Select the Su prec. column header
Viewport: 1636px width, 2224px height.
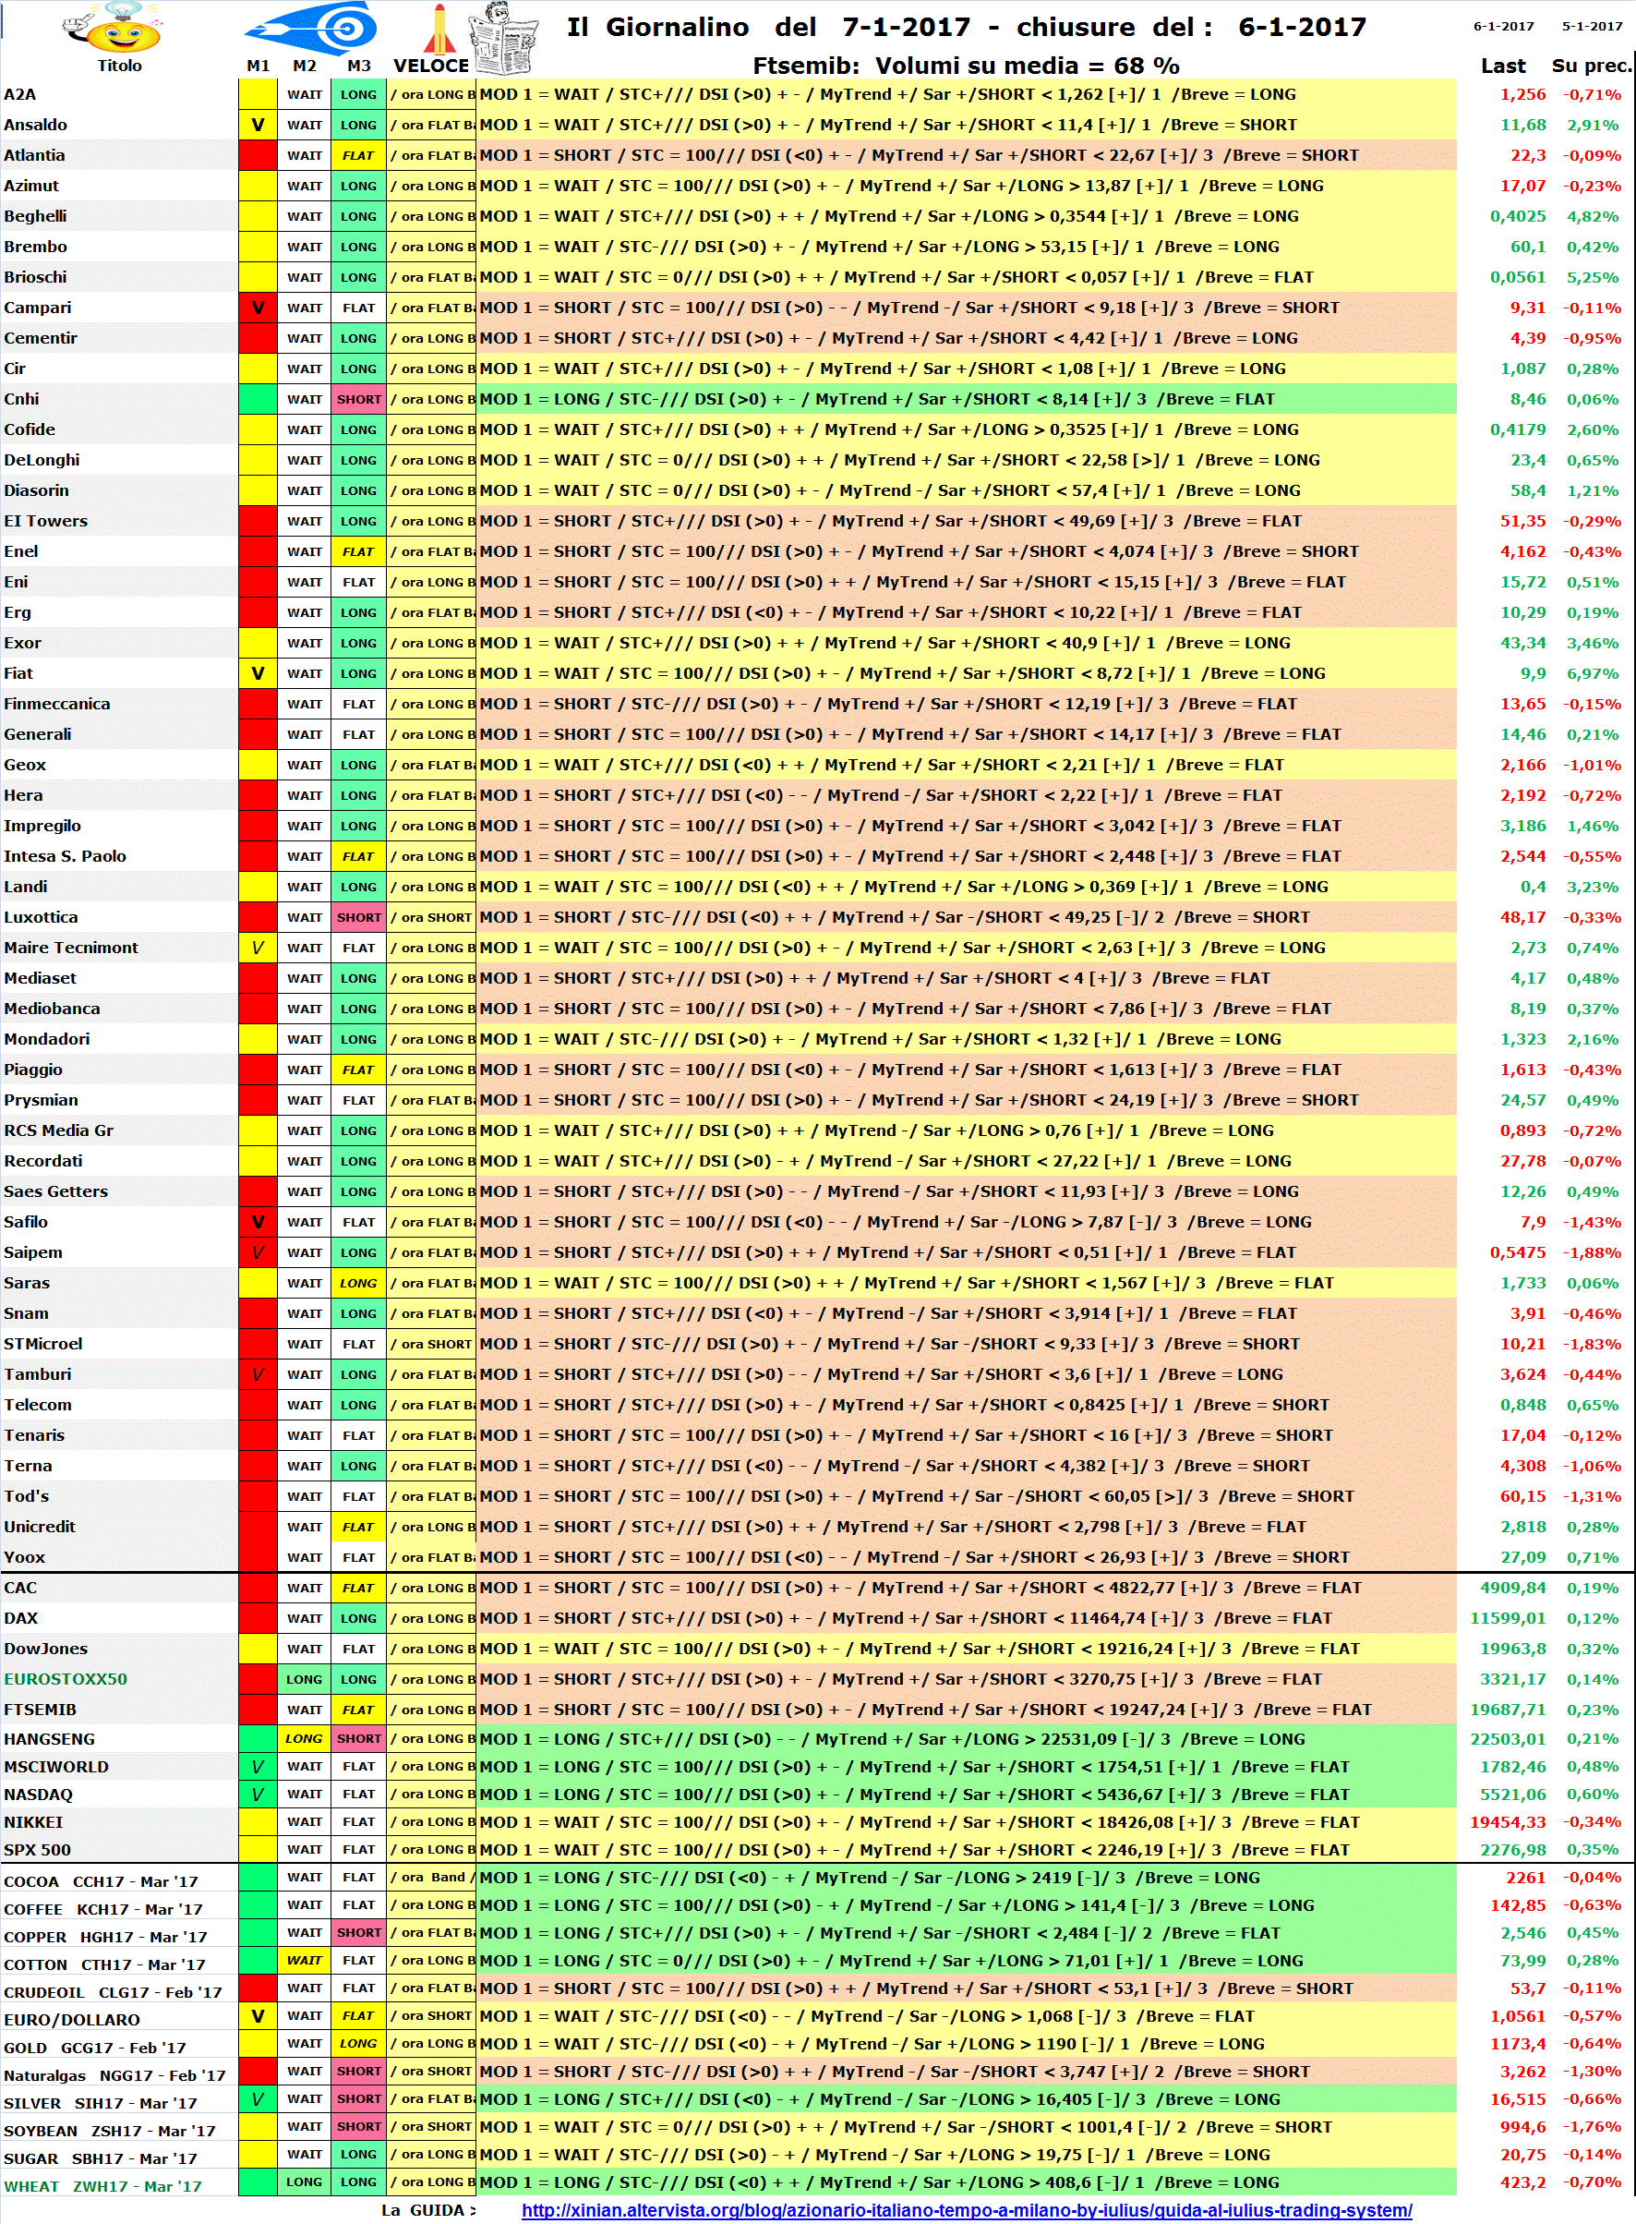point(1591,66)
